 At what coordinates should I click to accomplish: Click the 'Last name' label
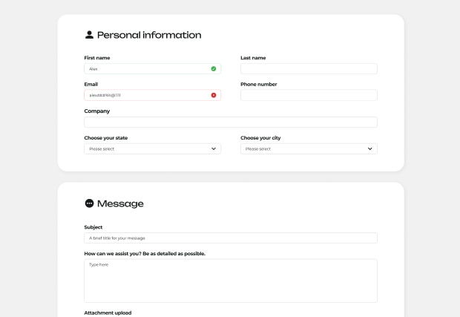point(253,58)
